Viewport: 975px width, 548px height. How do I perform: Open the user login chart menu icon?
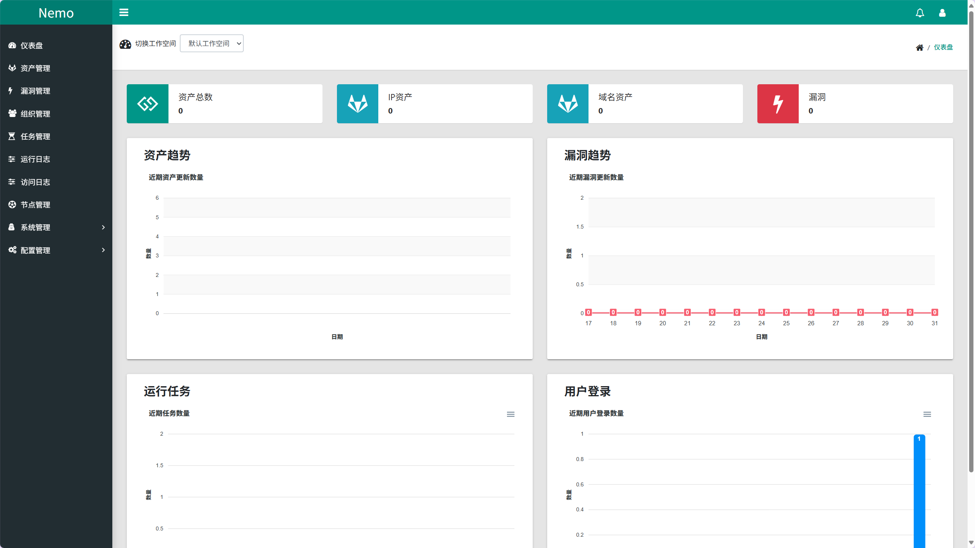[x=927, y=414]
